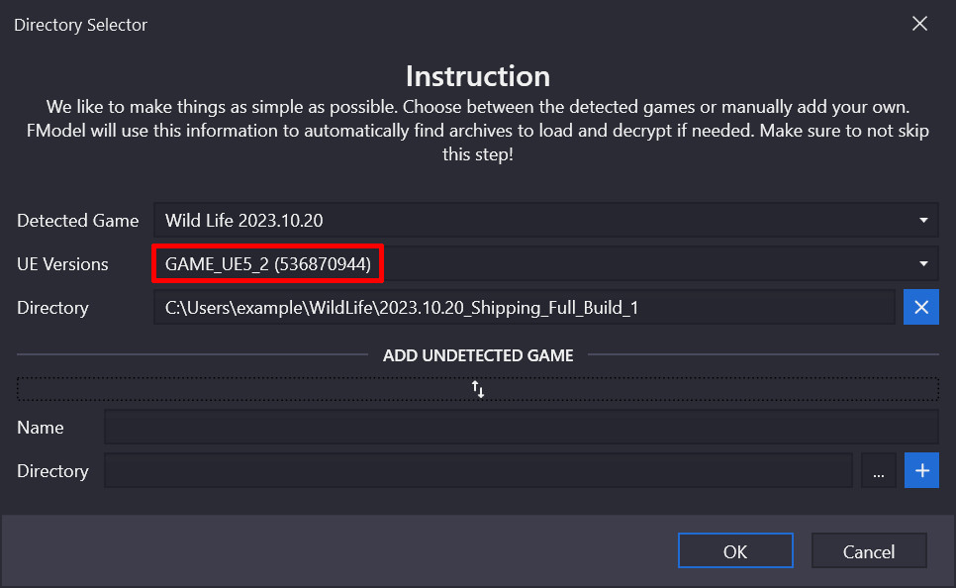Open the UE Versions dropdown arrow
Screen dimensions: 956x588
[x=922, y=264]
